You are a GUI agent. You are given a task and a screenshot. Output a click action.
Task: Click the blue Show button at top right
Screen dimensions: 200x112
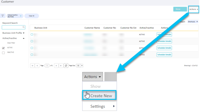point(180,9)
